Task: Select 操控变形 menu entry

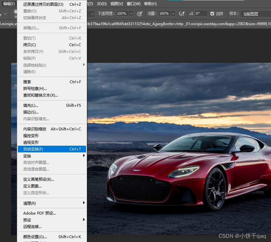Action: [52, 136]
